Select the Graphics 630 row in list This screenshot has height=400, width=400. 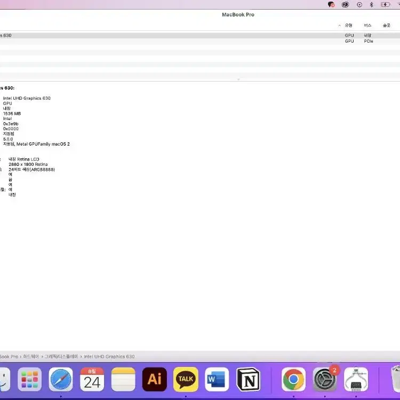point(200,35)
